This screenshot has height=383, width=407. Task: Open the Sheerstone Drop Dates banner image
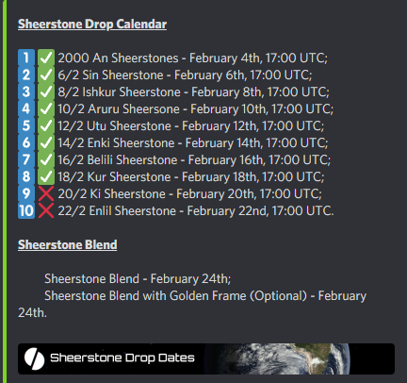206,358
